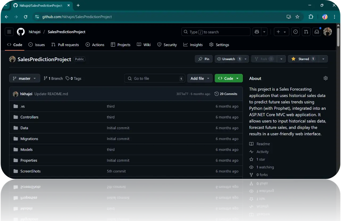Screen dimensions: 341x221
Task: Open the browser extensions puzzle icon
Action: (x=311, y=17)
